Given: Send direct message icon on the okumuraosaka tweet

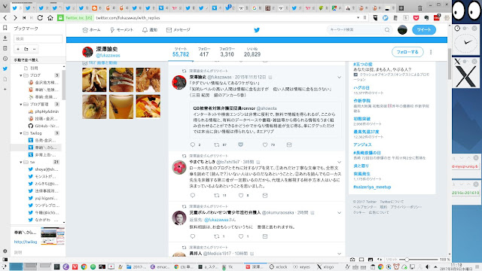Looking at the screenshot, I should [265, 236].
